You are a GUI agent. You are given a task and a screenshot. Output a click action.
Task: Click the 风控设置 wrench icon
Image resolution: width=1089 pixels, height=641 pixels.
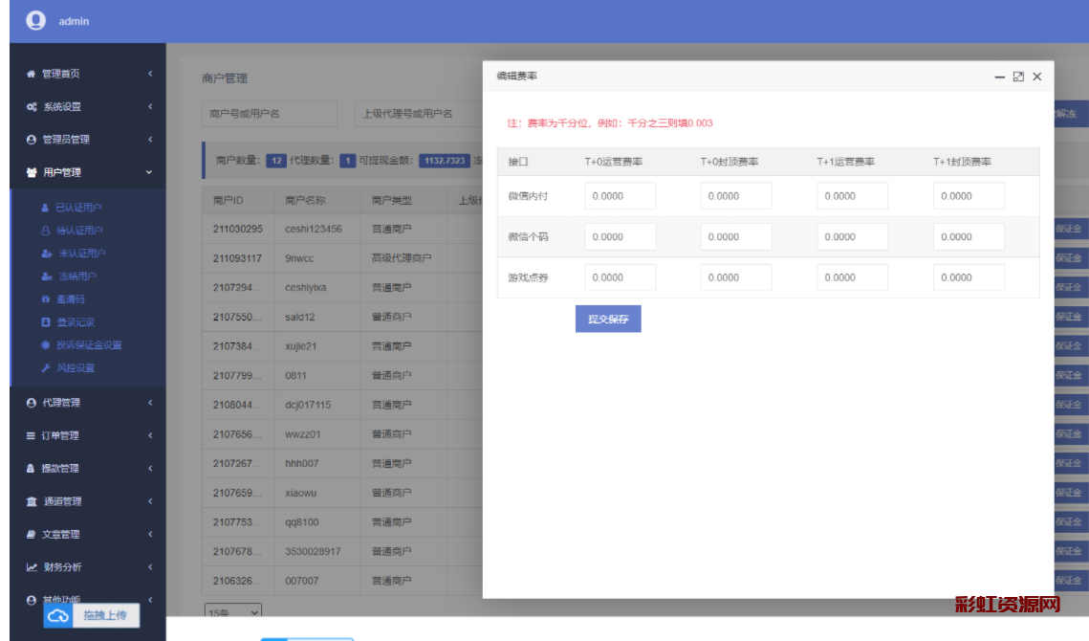coord(45,368)
